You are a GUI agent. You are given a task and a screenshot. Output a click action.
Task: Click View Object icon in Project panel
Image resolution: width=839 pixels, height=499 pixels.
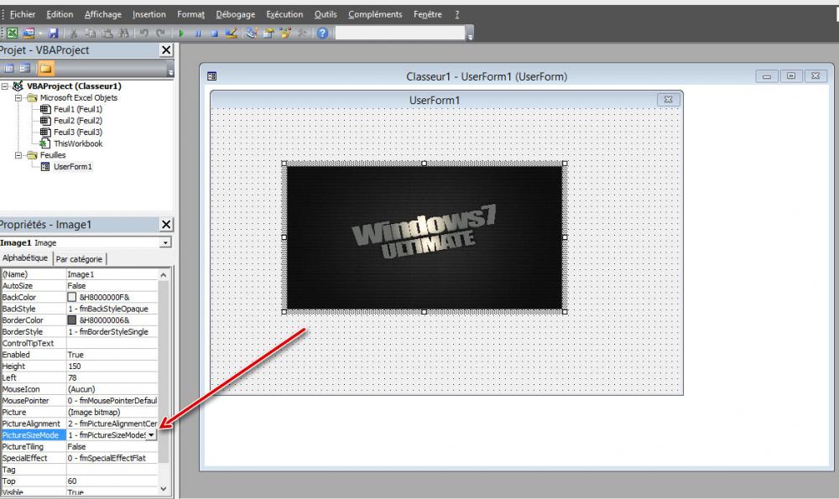[24, 68]
